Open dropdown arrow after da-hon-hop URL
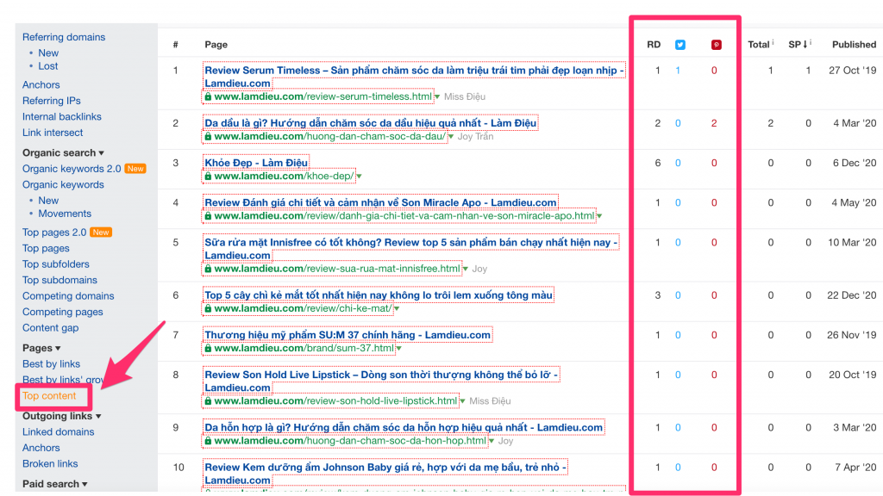Viewport: 883px width, 496px height. (492, 442)
